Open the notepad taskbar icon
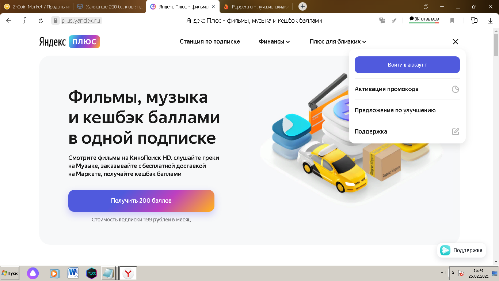 pyautogui.click(x=108, y=273)
